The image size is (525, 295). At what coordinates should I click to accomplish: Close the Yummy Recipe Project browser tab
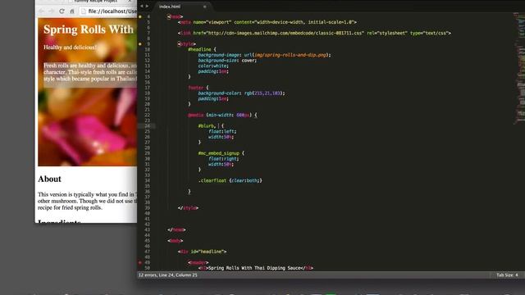pos(130,2)
